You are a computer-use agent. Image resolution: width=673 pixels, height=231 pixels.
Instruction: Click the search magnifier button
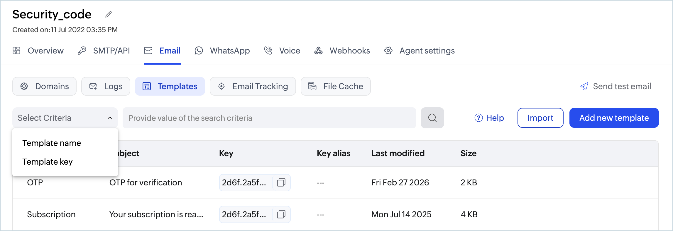coord(432,118)
